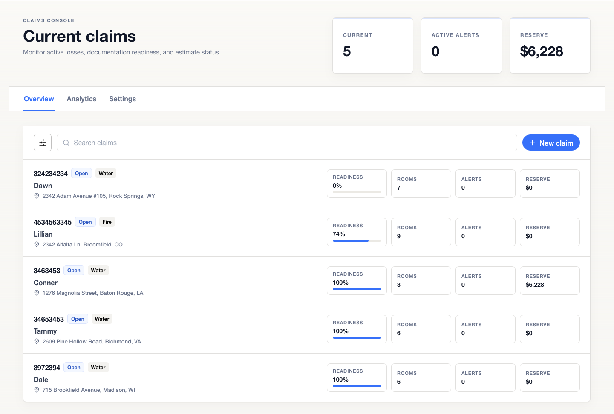This screenshot has height=414, width=614.
Task: Click Conner's 100% readiness progress bar
Action: (x=357, y=289)
